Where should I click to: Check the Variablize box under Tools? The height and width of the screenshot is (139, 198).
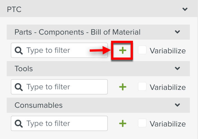tap(142, 87)
